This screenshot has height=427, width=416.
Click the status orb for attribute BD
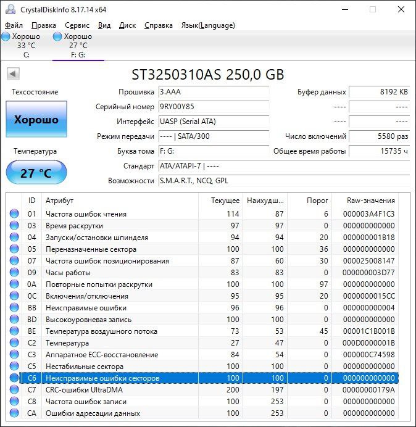tap(14, 319)
